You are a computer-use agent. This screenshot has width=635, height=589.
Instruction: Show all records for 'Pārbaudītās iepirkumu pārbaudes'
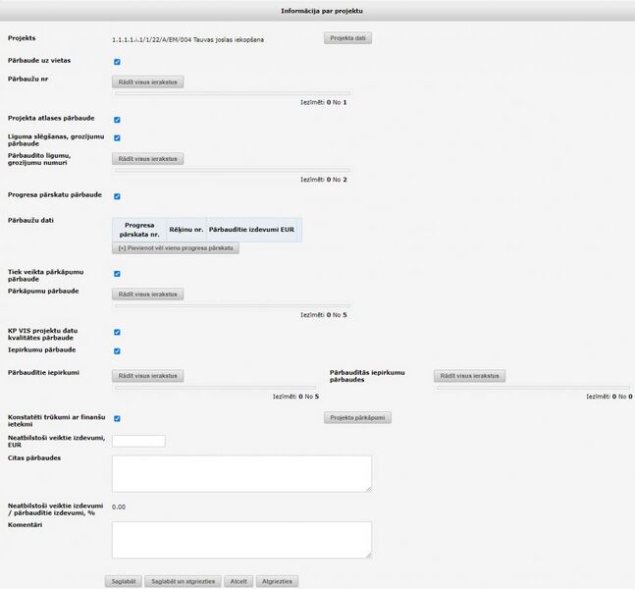click(x=469, y=376)
